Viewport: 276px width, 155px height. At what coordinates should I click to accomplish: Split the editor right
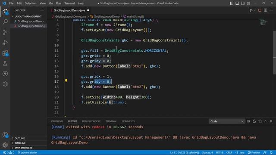(266, 10)
